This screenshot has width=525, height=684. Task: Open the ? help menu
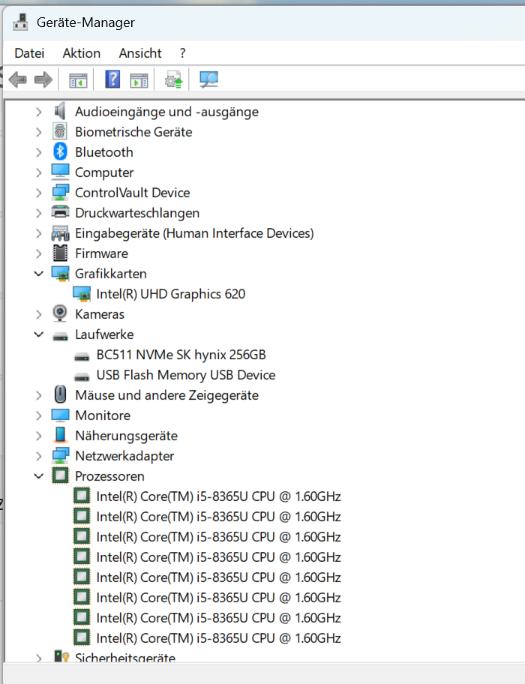pos(183,53)
